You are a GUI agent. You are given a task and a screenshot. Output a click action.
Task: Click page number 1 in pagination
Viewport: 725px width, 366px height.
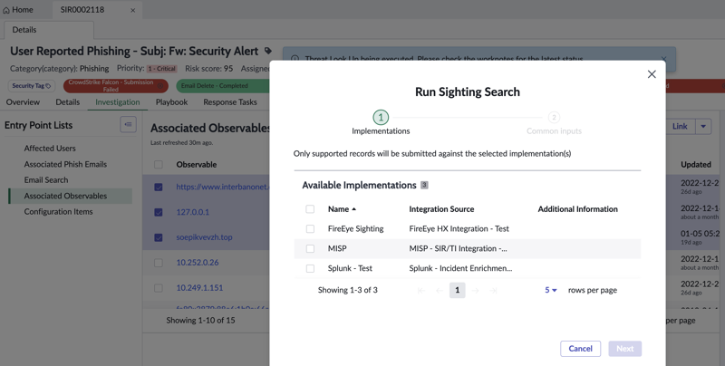pyautogui.click(x=457, y=290)
